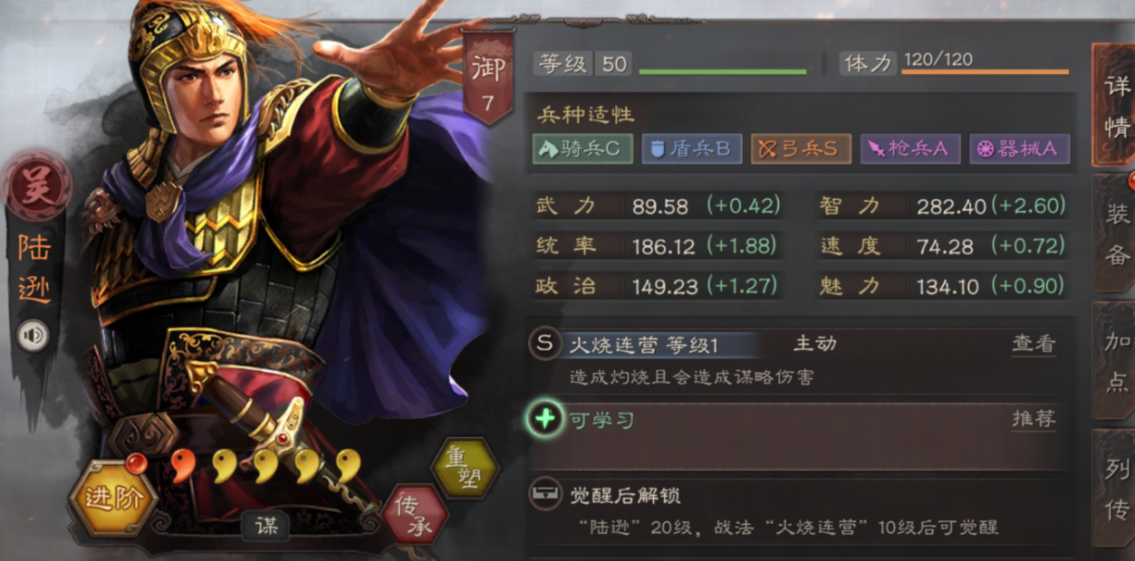Select the 器械A siege aptitude tag

point(1019,149)
